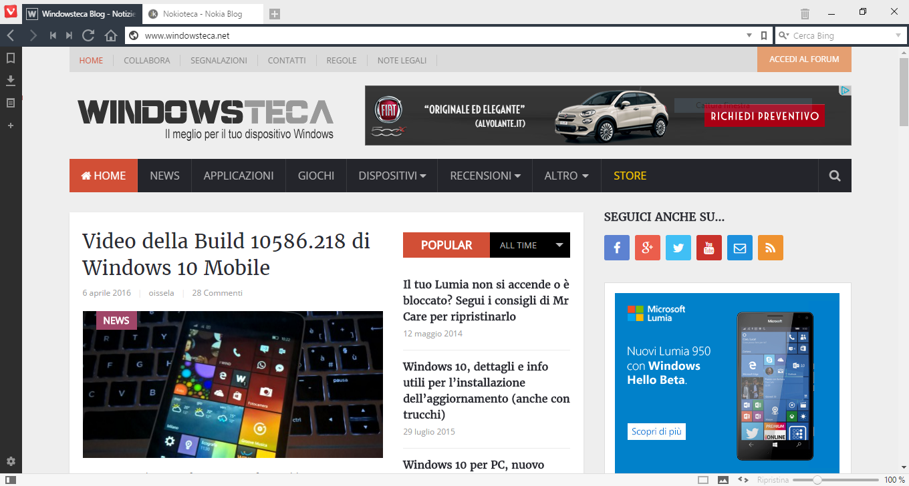Click the address bar URL field
Viewport: 909px width, 486px height.
pos(441,35)
